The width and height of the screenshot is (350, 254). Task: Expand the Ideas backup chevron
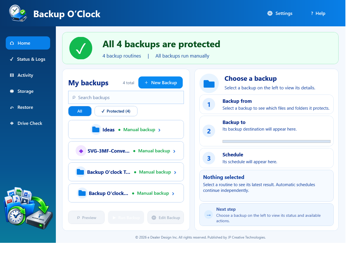(x=160, y=130)
